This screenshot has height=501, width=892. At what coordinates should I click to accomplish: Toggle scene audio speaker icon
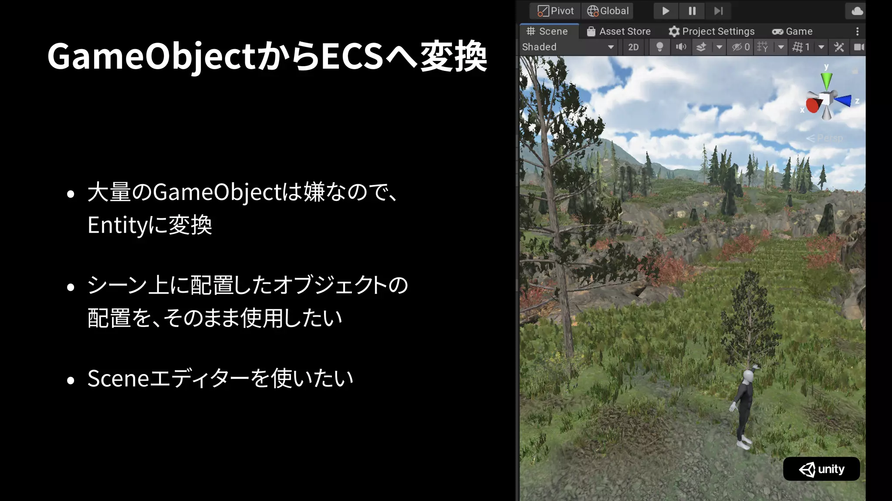(681, 47)
